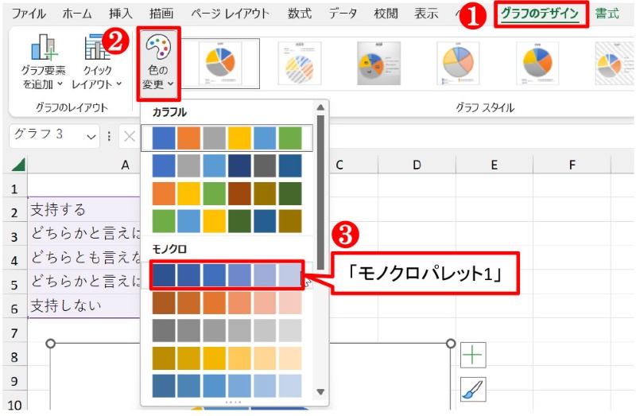Open the グラフ要素を追加 menu
The image size is (636, 416).
click(x=43, y=62)
